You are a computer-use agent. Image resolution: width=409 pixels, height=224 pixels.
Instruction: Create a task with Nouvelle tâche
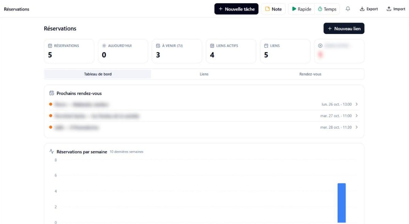[x=237, y=9]
